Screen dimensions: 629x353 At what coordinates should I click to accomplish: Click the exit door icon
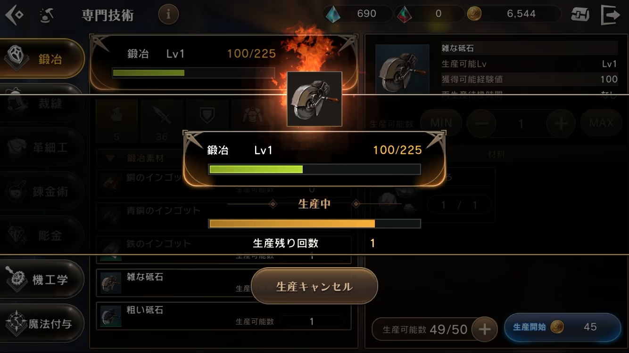(610, 15)
